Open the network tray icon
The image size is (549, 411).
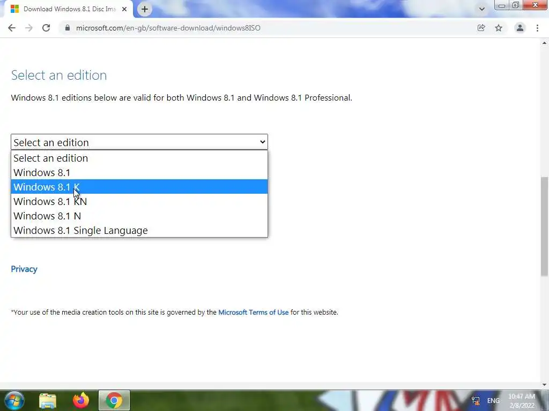click(x=476, y=401)
